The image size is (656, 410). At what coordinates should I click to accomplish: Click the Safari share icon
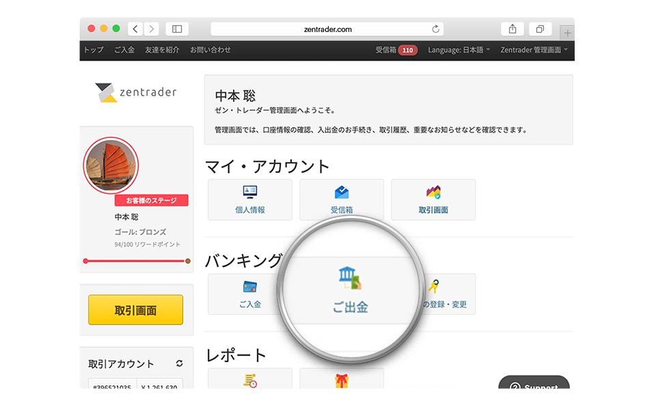coord(512,29)
